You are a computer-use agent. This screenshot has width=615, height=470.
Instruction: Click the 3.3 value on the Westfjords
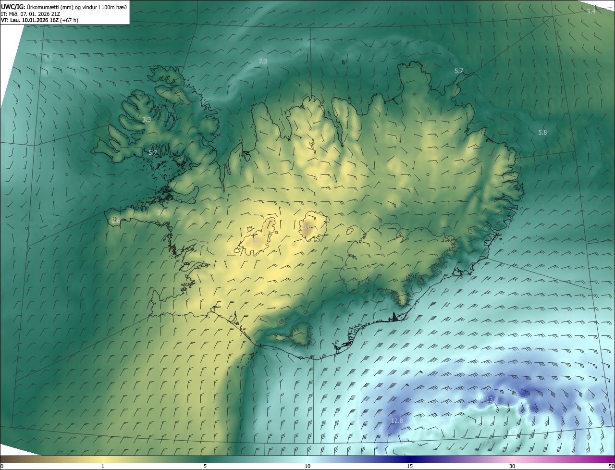[x=147, y=119]
